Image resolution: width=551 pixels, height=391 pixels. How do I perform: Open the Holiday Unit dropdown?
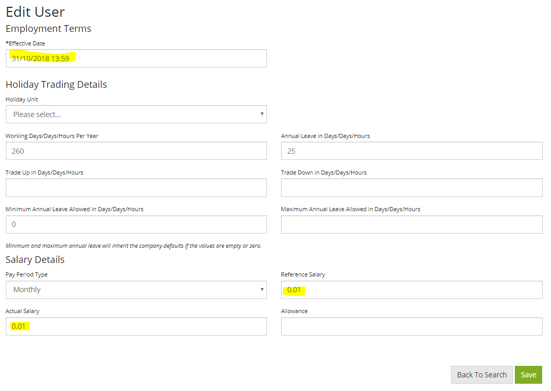(136, 114)
